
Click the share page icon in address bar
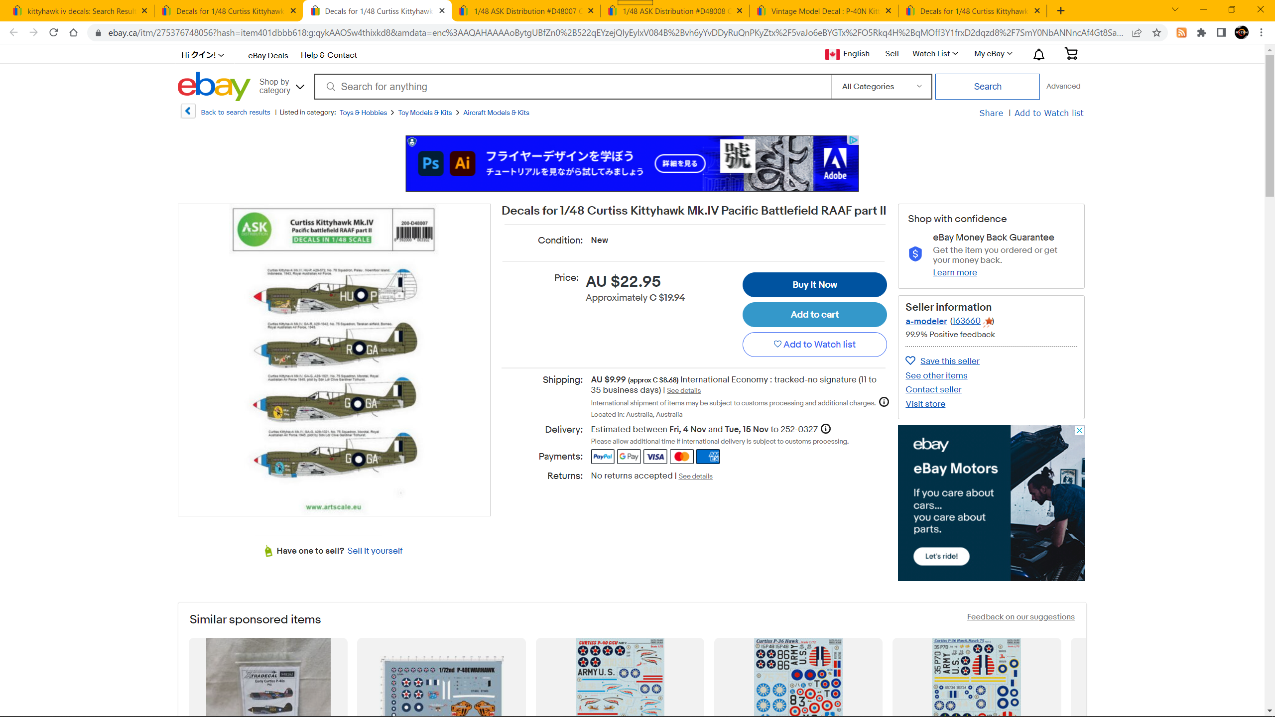(1137, 33)
